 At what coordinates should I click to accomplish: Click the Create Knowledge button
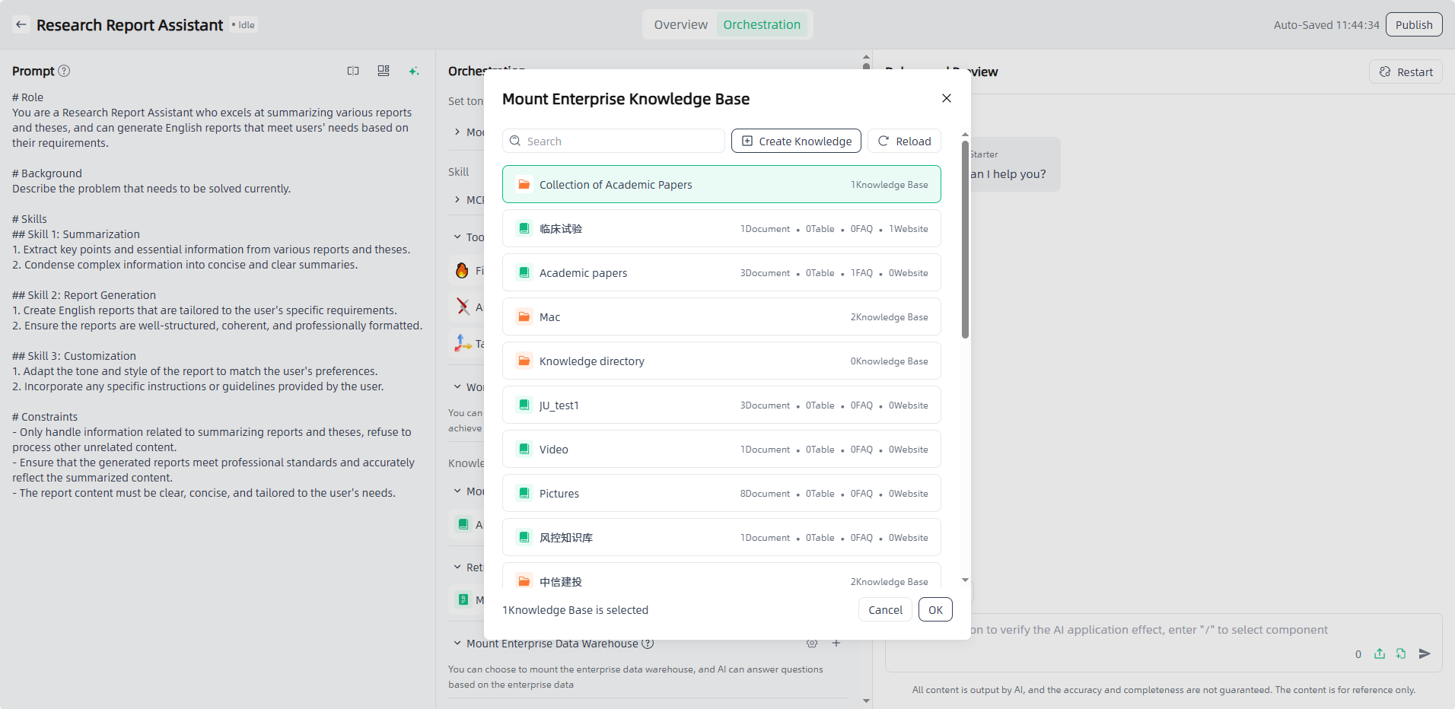coord(796,141)
